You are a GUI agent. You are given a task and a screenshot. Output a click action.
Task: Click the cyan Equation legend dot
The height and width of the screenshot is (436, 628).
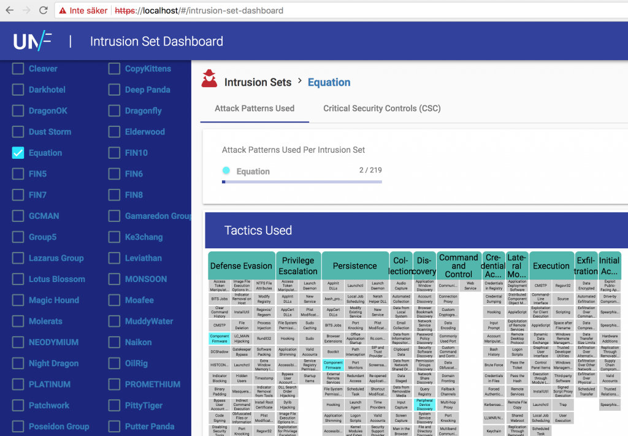click(226, 171)
